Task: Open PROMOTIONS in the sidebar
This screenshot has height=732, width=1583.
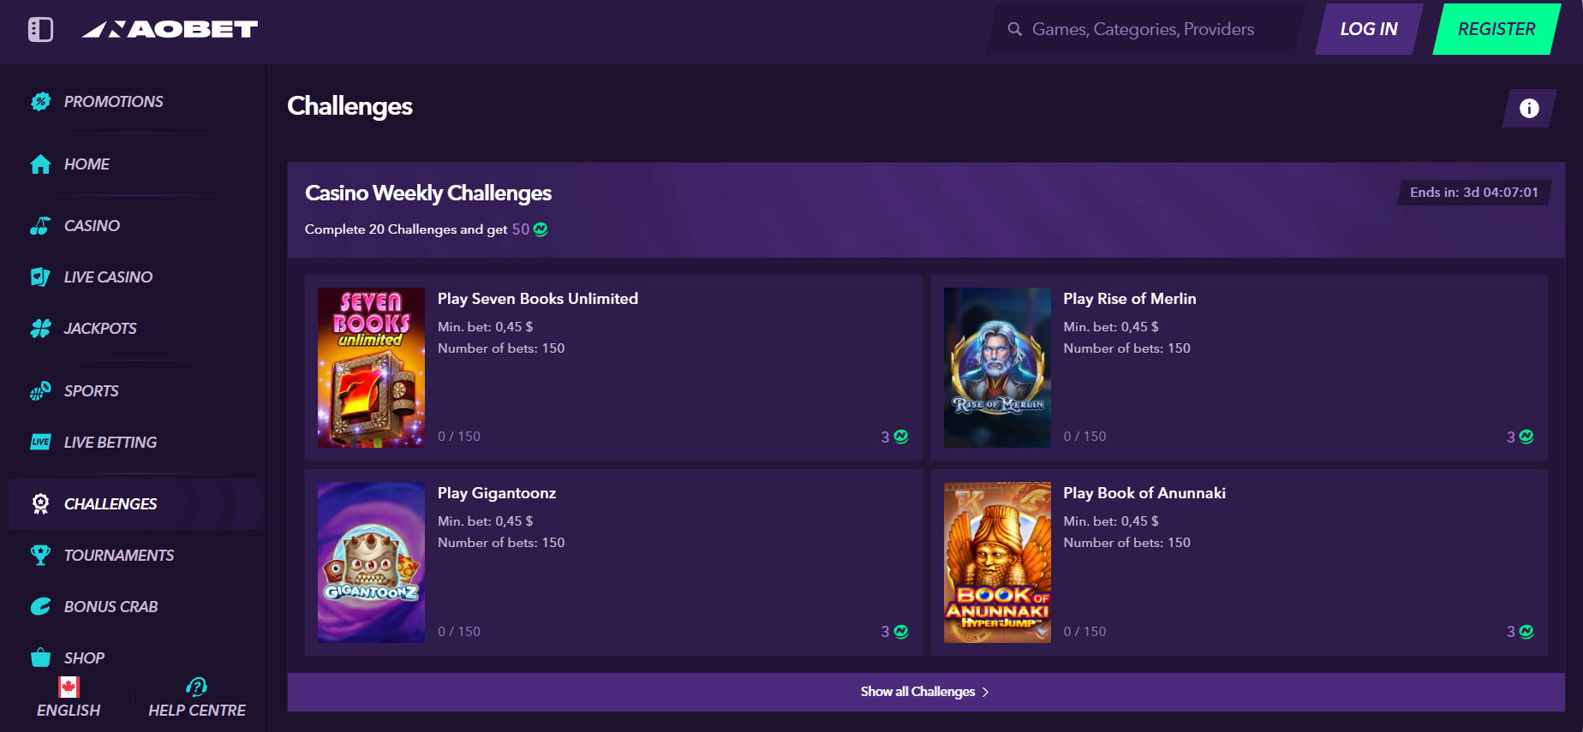Action: tap(113, 102)
